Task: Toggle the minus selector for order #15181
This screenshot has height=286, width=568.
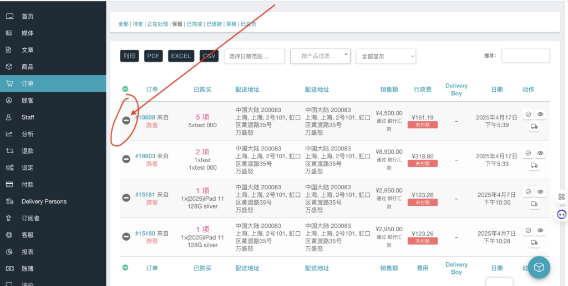Action: 126,198
